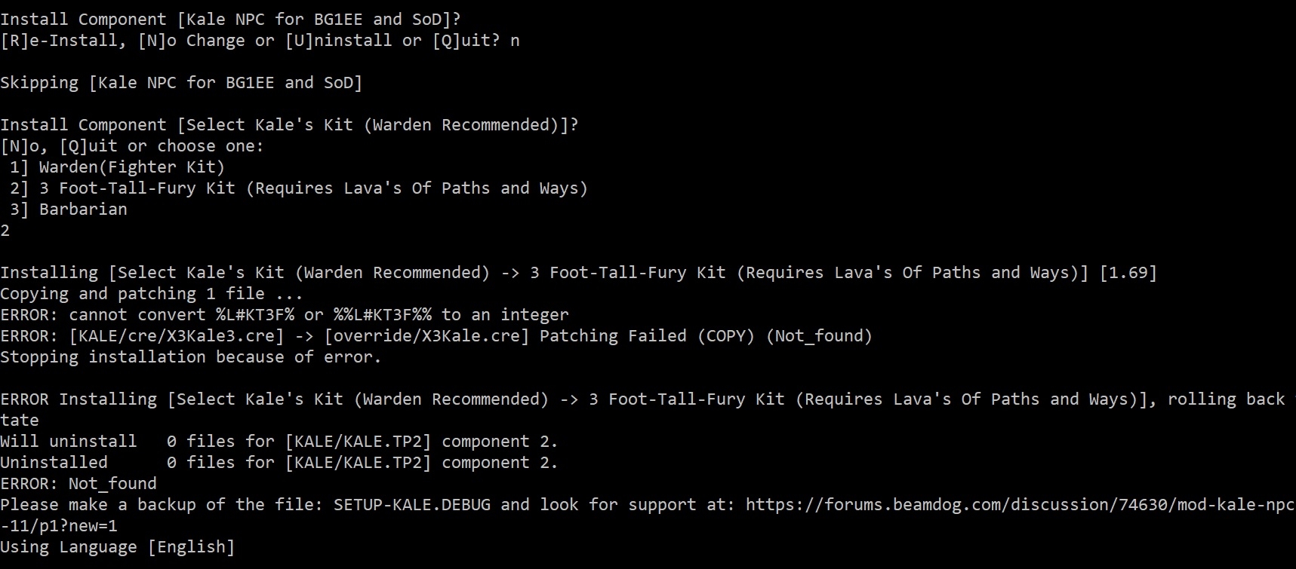Click the 'Skipping [Kale NPC for BG1EE and SoD]' line
This screenshot has width=1296, height=569.
coord(181,83)
